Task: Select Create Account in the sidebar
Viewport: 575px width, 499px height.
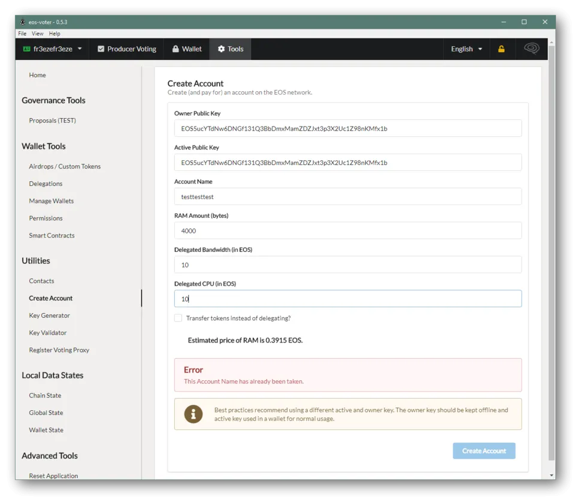Action: coord(50,298)
